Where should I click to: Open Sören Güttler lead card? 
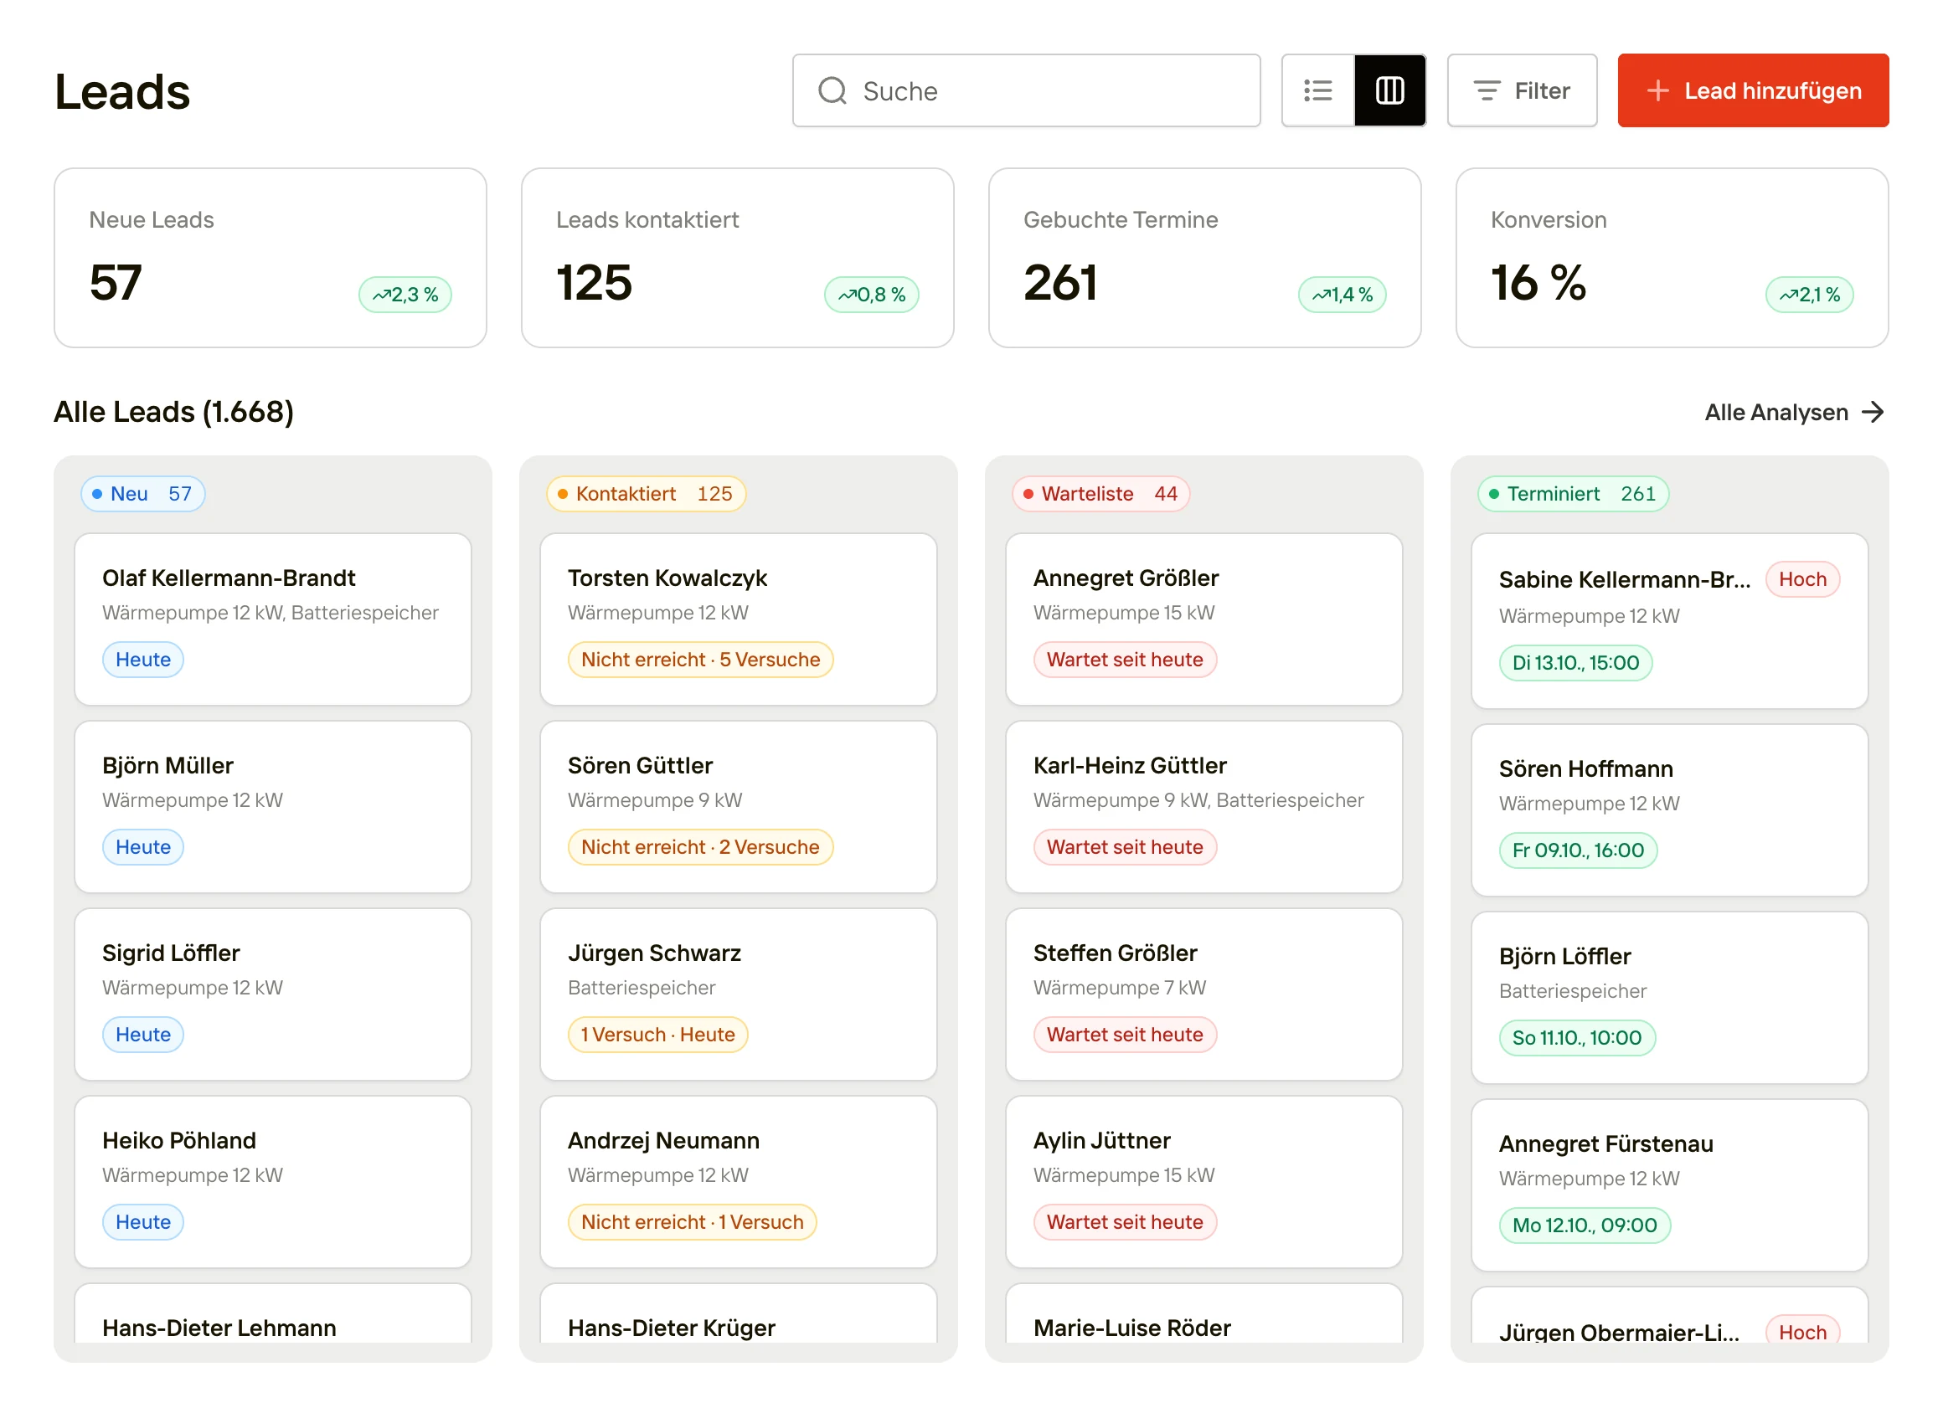(x=739, y=808)
